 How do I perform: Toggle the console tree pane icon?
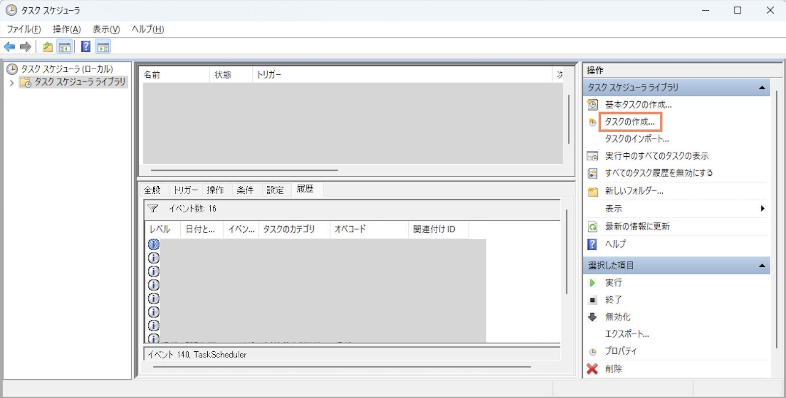pos(64,47)
